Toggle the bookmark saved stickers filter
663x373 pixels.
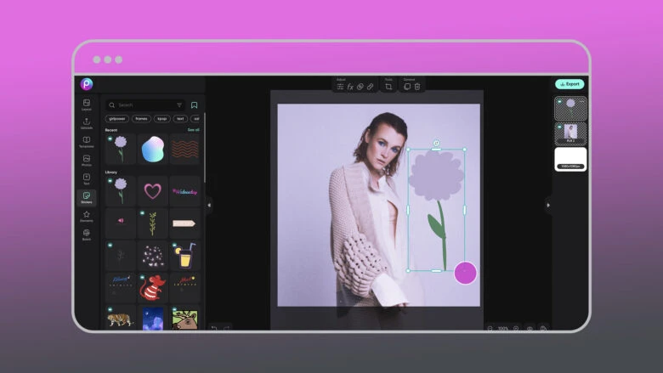(194, 105)
